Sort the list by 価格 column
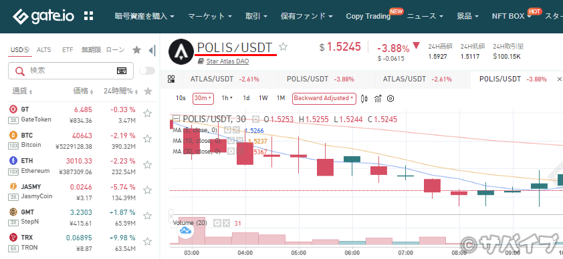The width and height of the screenshot is (563, 259). [x=83, y=91]
